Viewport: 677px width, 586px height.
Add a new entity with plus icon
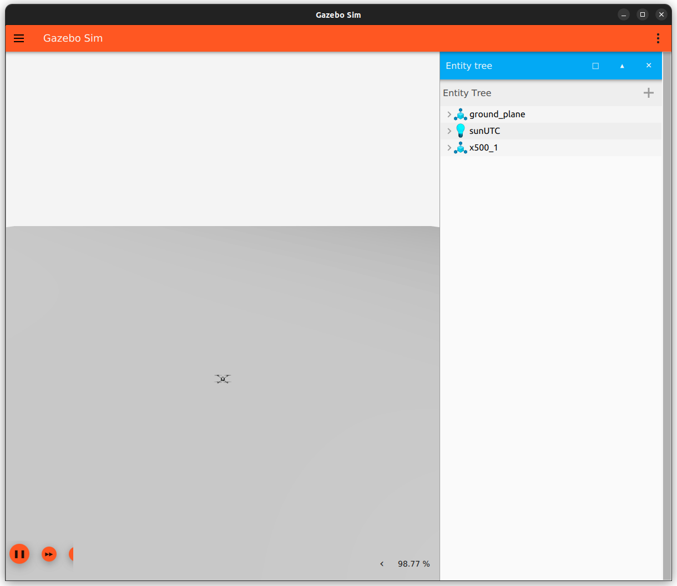coord(649,93)
